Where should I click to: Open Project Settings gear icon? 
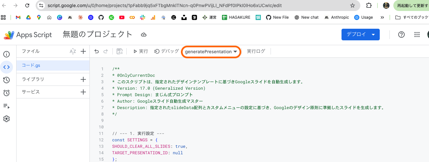tap(6, 119)
